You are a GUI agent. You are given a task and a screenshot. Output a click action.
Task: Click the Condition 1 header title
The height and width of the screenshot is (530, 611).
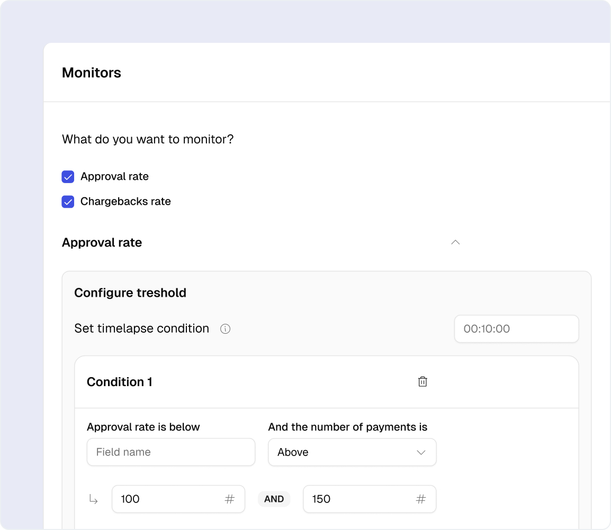[120, 382]
